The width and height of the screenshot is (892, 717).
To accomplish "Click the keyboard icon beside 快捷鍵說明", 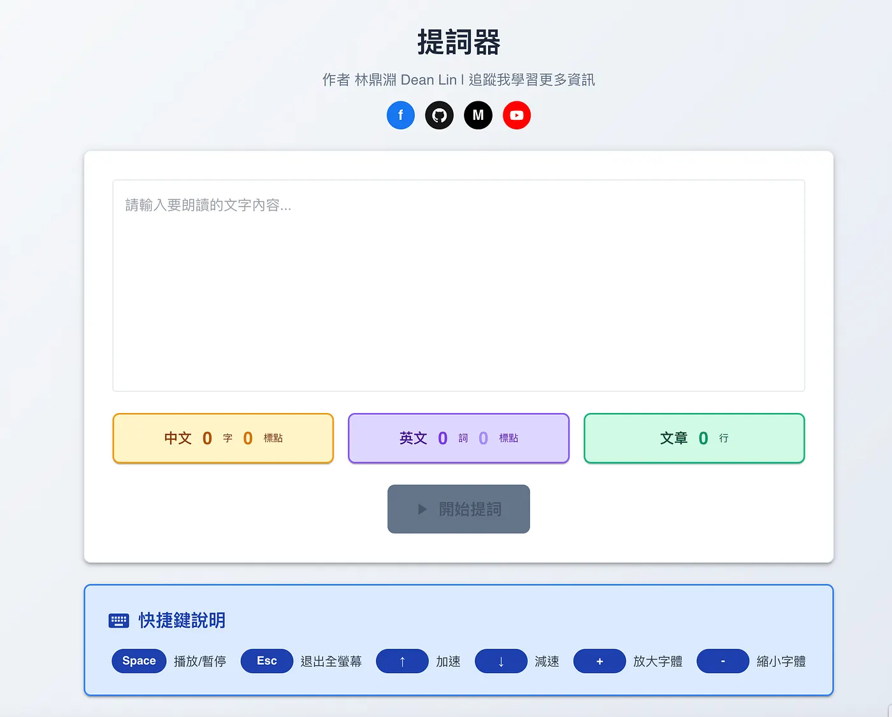I will (x=119, y=621).
